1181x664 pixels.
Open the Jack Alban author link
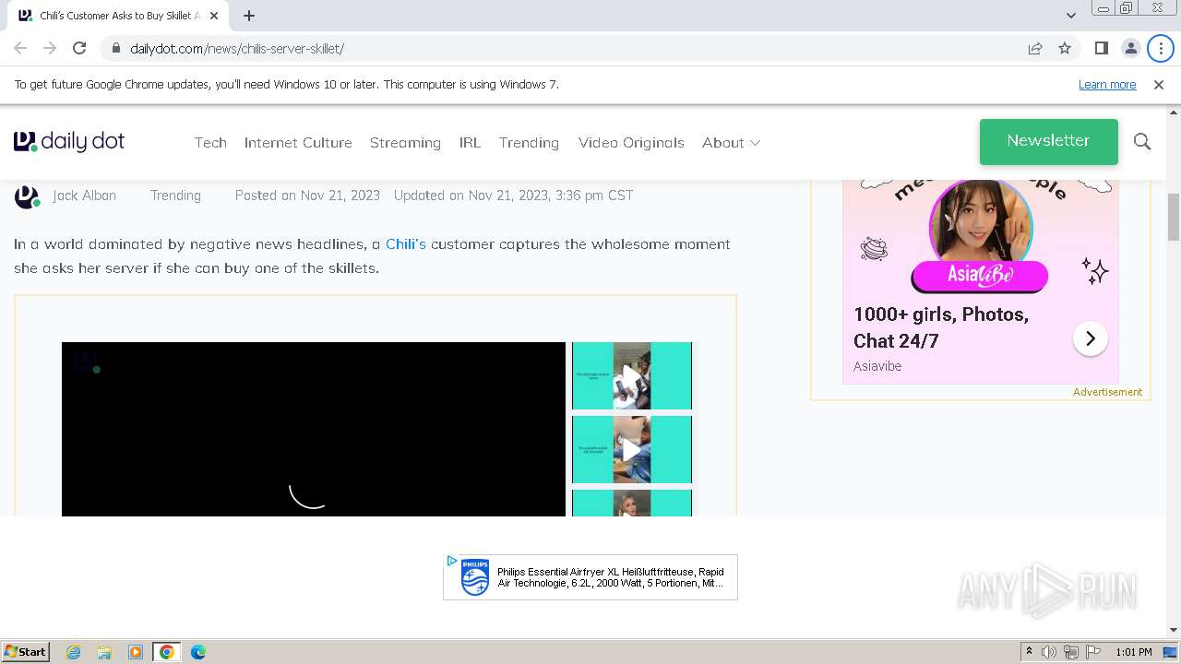[84, 196]
